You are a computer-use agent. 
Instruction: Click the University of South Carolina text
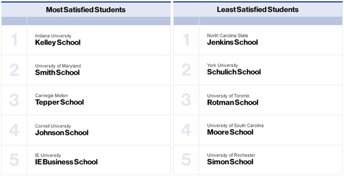[x=235, y=126]
